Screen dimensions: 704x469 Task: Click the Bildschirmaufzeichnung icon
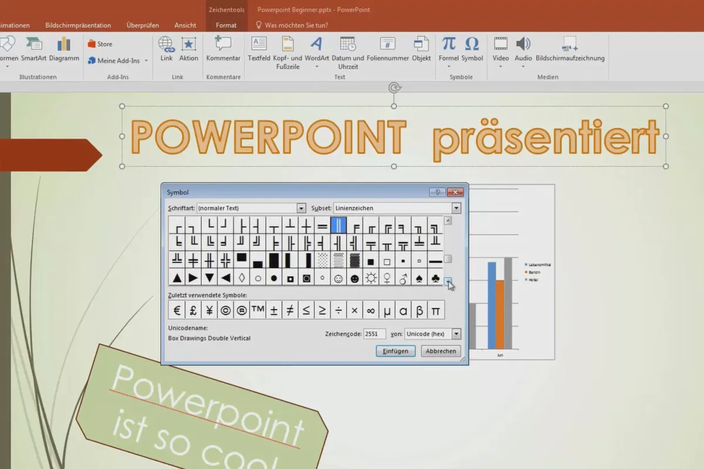tap(570, 44)
